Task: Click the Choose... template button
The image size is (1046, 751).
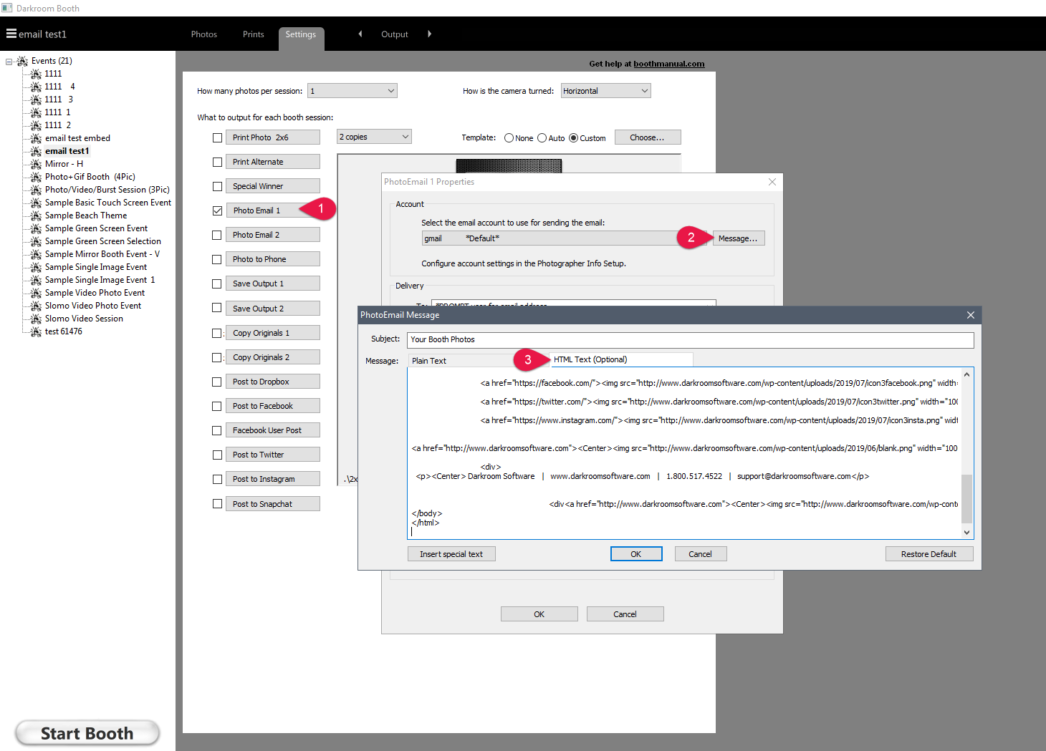Action: [x=648, y=137]
